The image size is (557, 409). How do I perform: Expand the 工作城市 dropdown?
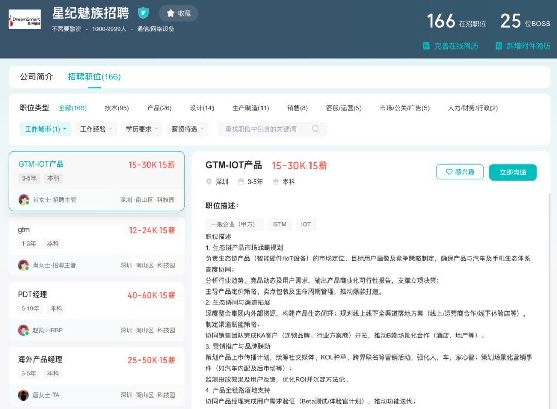coord(45,129)
